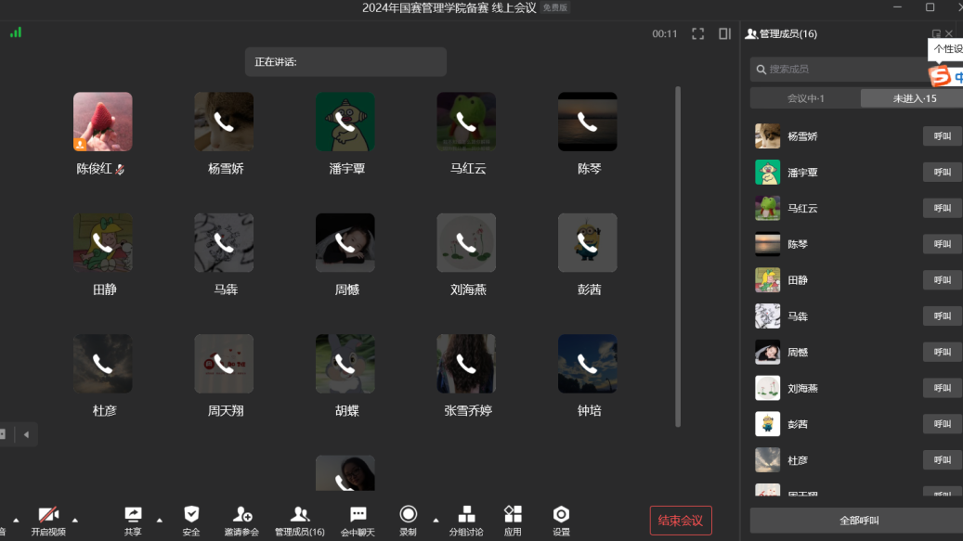This screenshot has width=963, height=541.
Task: Open the 应用 apps icon
Action: [x=513, y=515]
